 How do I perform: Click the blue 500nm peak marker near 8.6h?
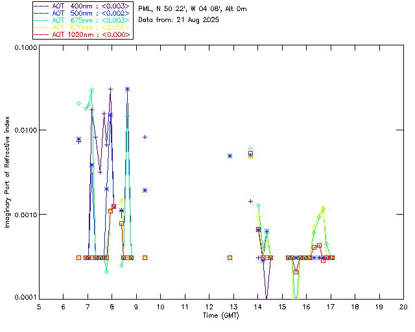pyautogui.click(x=127, y=89)
